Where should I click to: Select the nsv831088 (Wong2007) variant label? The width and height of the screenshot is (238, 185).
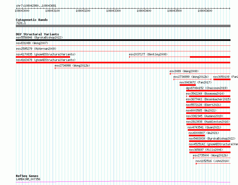click(x=32, y=43)
